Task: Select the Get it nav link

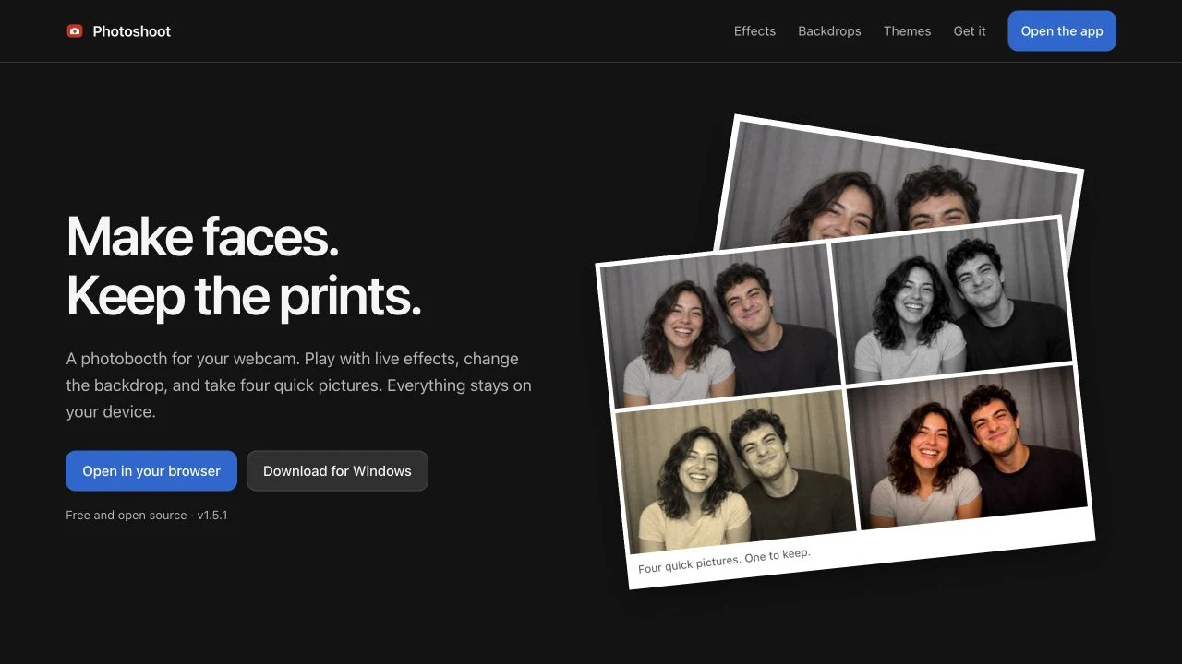Action: [970, 31]
